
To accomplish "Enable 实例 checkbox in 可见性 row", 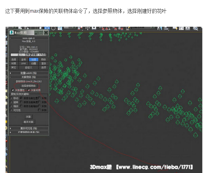I will [x=39, y=110].
